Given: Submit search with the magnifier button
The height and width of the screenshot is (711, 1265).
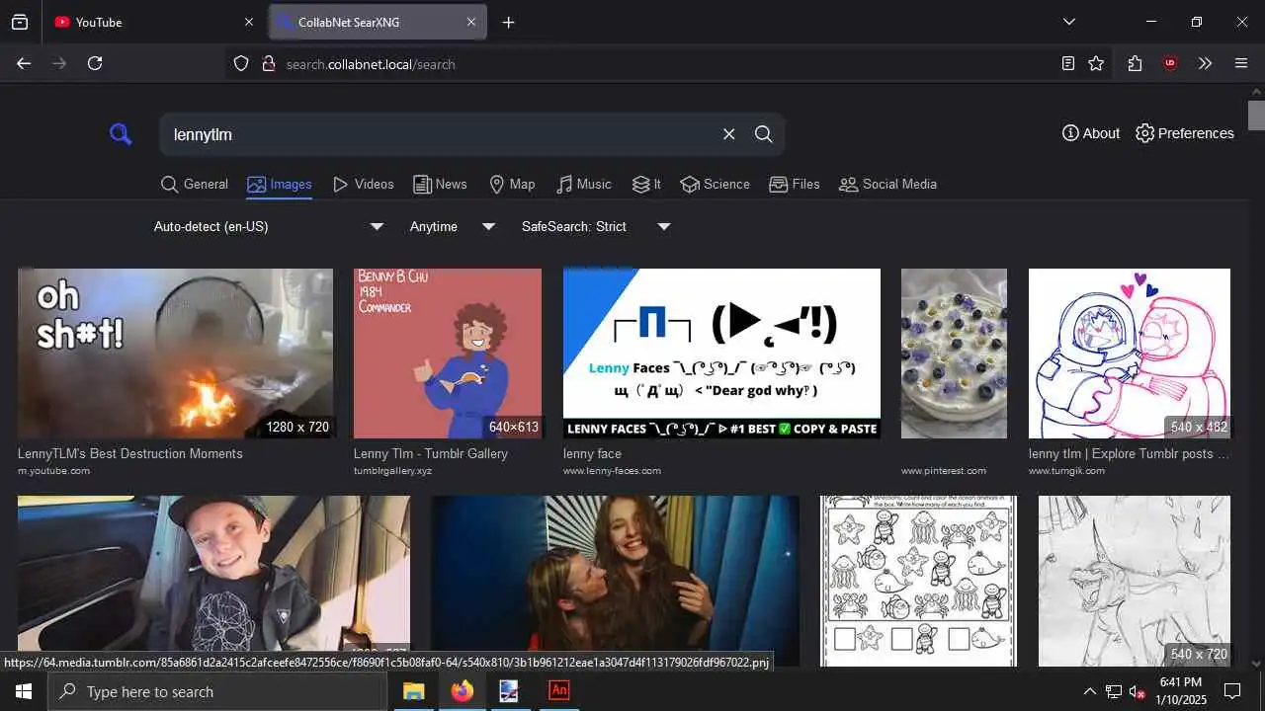Looking at the screenshot, I should [x=764, y=134].
